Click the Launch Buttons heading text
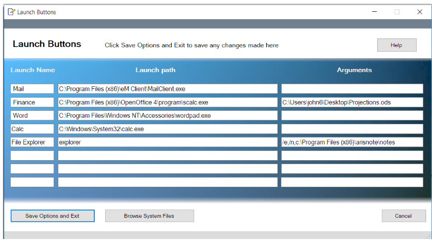The width and height of the screenshot is (432, 240). 47,44
